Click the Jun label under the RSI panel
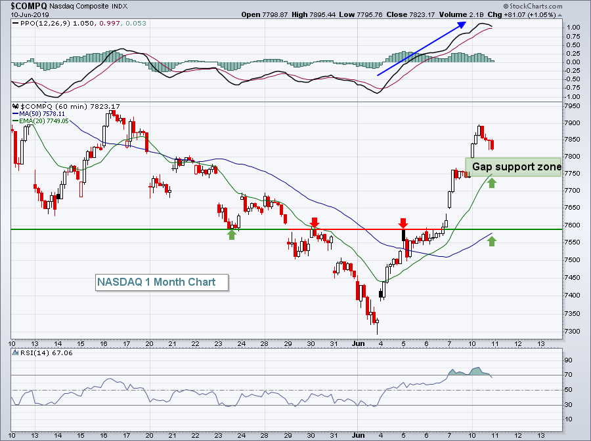Image resolution: width=591 pixels, height=441 pixels. [359, 435]
